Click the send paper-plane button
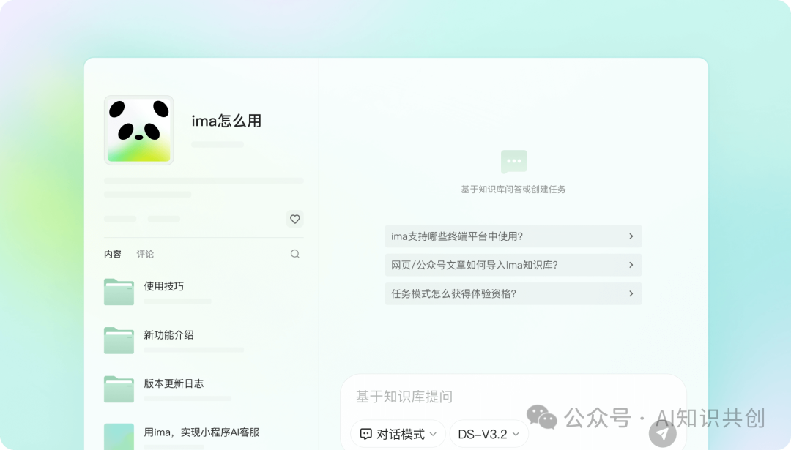The image size is (791, 450). pyautogui.click(x=662, y=433)
